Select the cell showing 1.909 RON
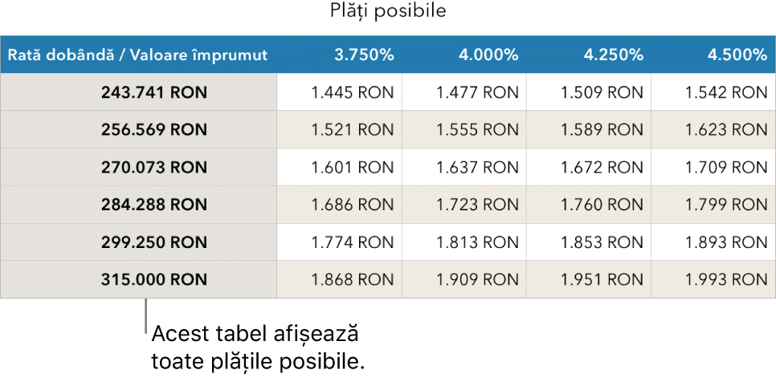 [x=477, y=280]
